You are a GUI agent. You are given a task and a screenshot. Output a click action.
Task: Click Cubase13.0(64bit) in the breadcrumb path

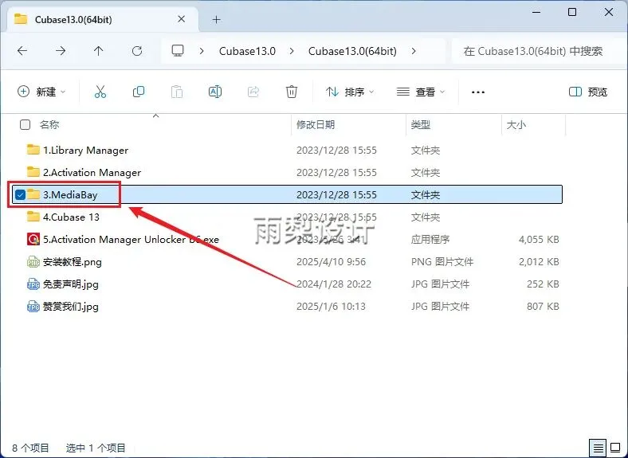click(352, 51)
